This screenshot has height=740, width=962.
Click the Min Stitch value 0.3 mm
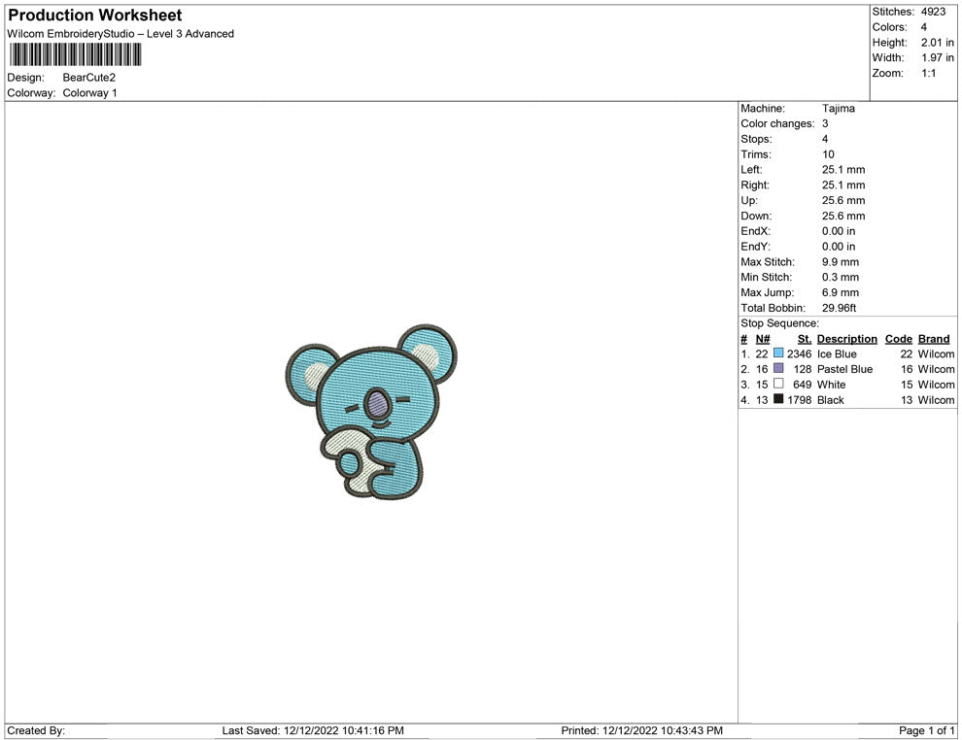click(841, 277)
